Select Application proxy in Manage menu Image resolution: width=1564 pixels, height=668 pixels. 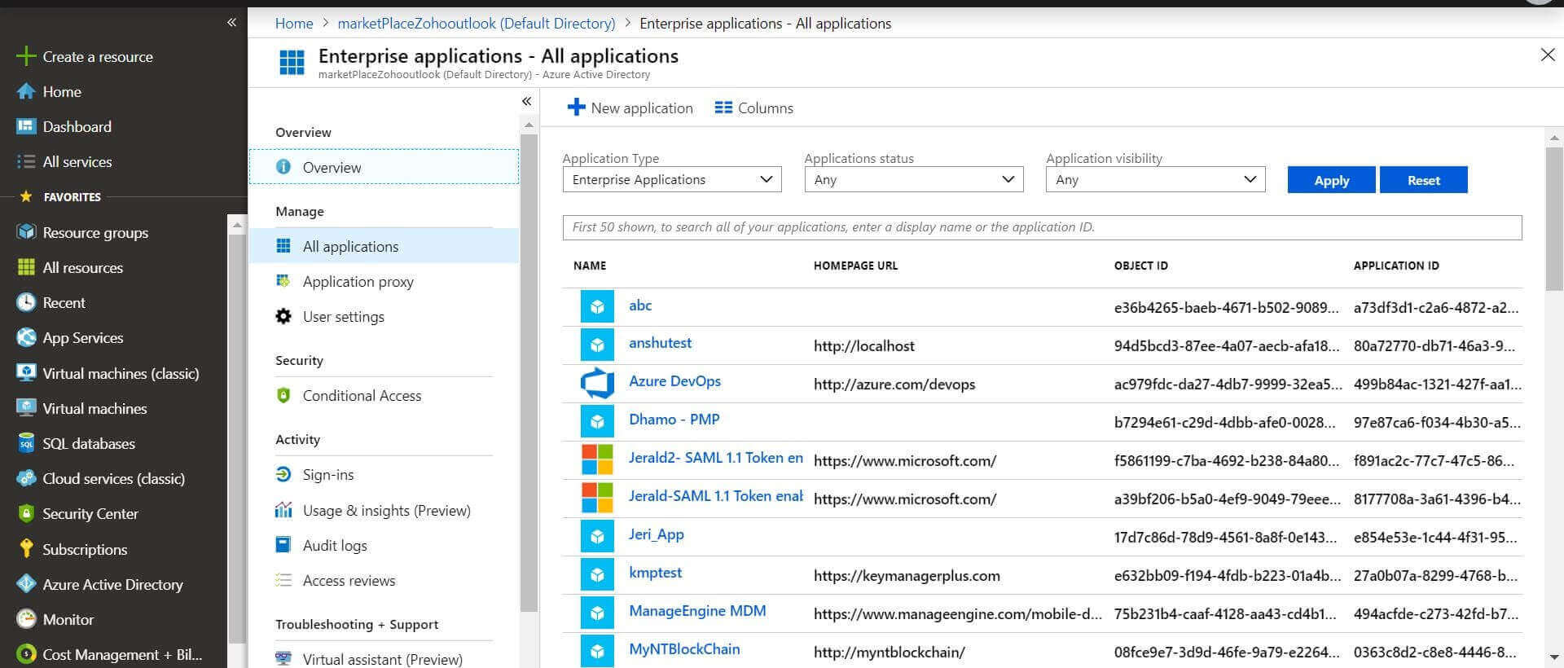[x=358, y=282]
